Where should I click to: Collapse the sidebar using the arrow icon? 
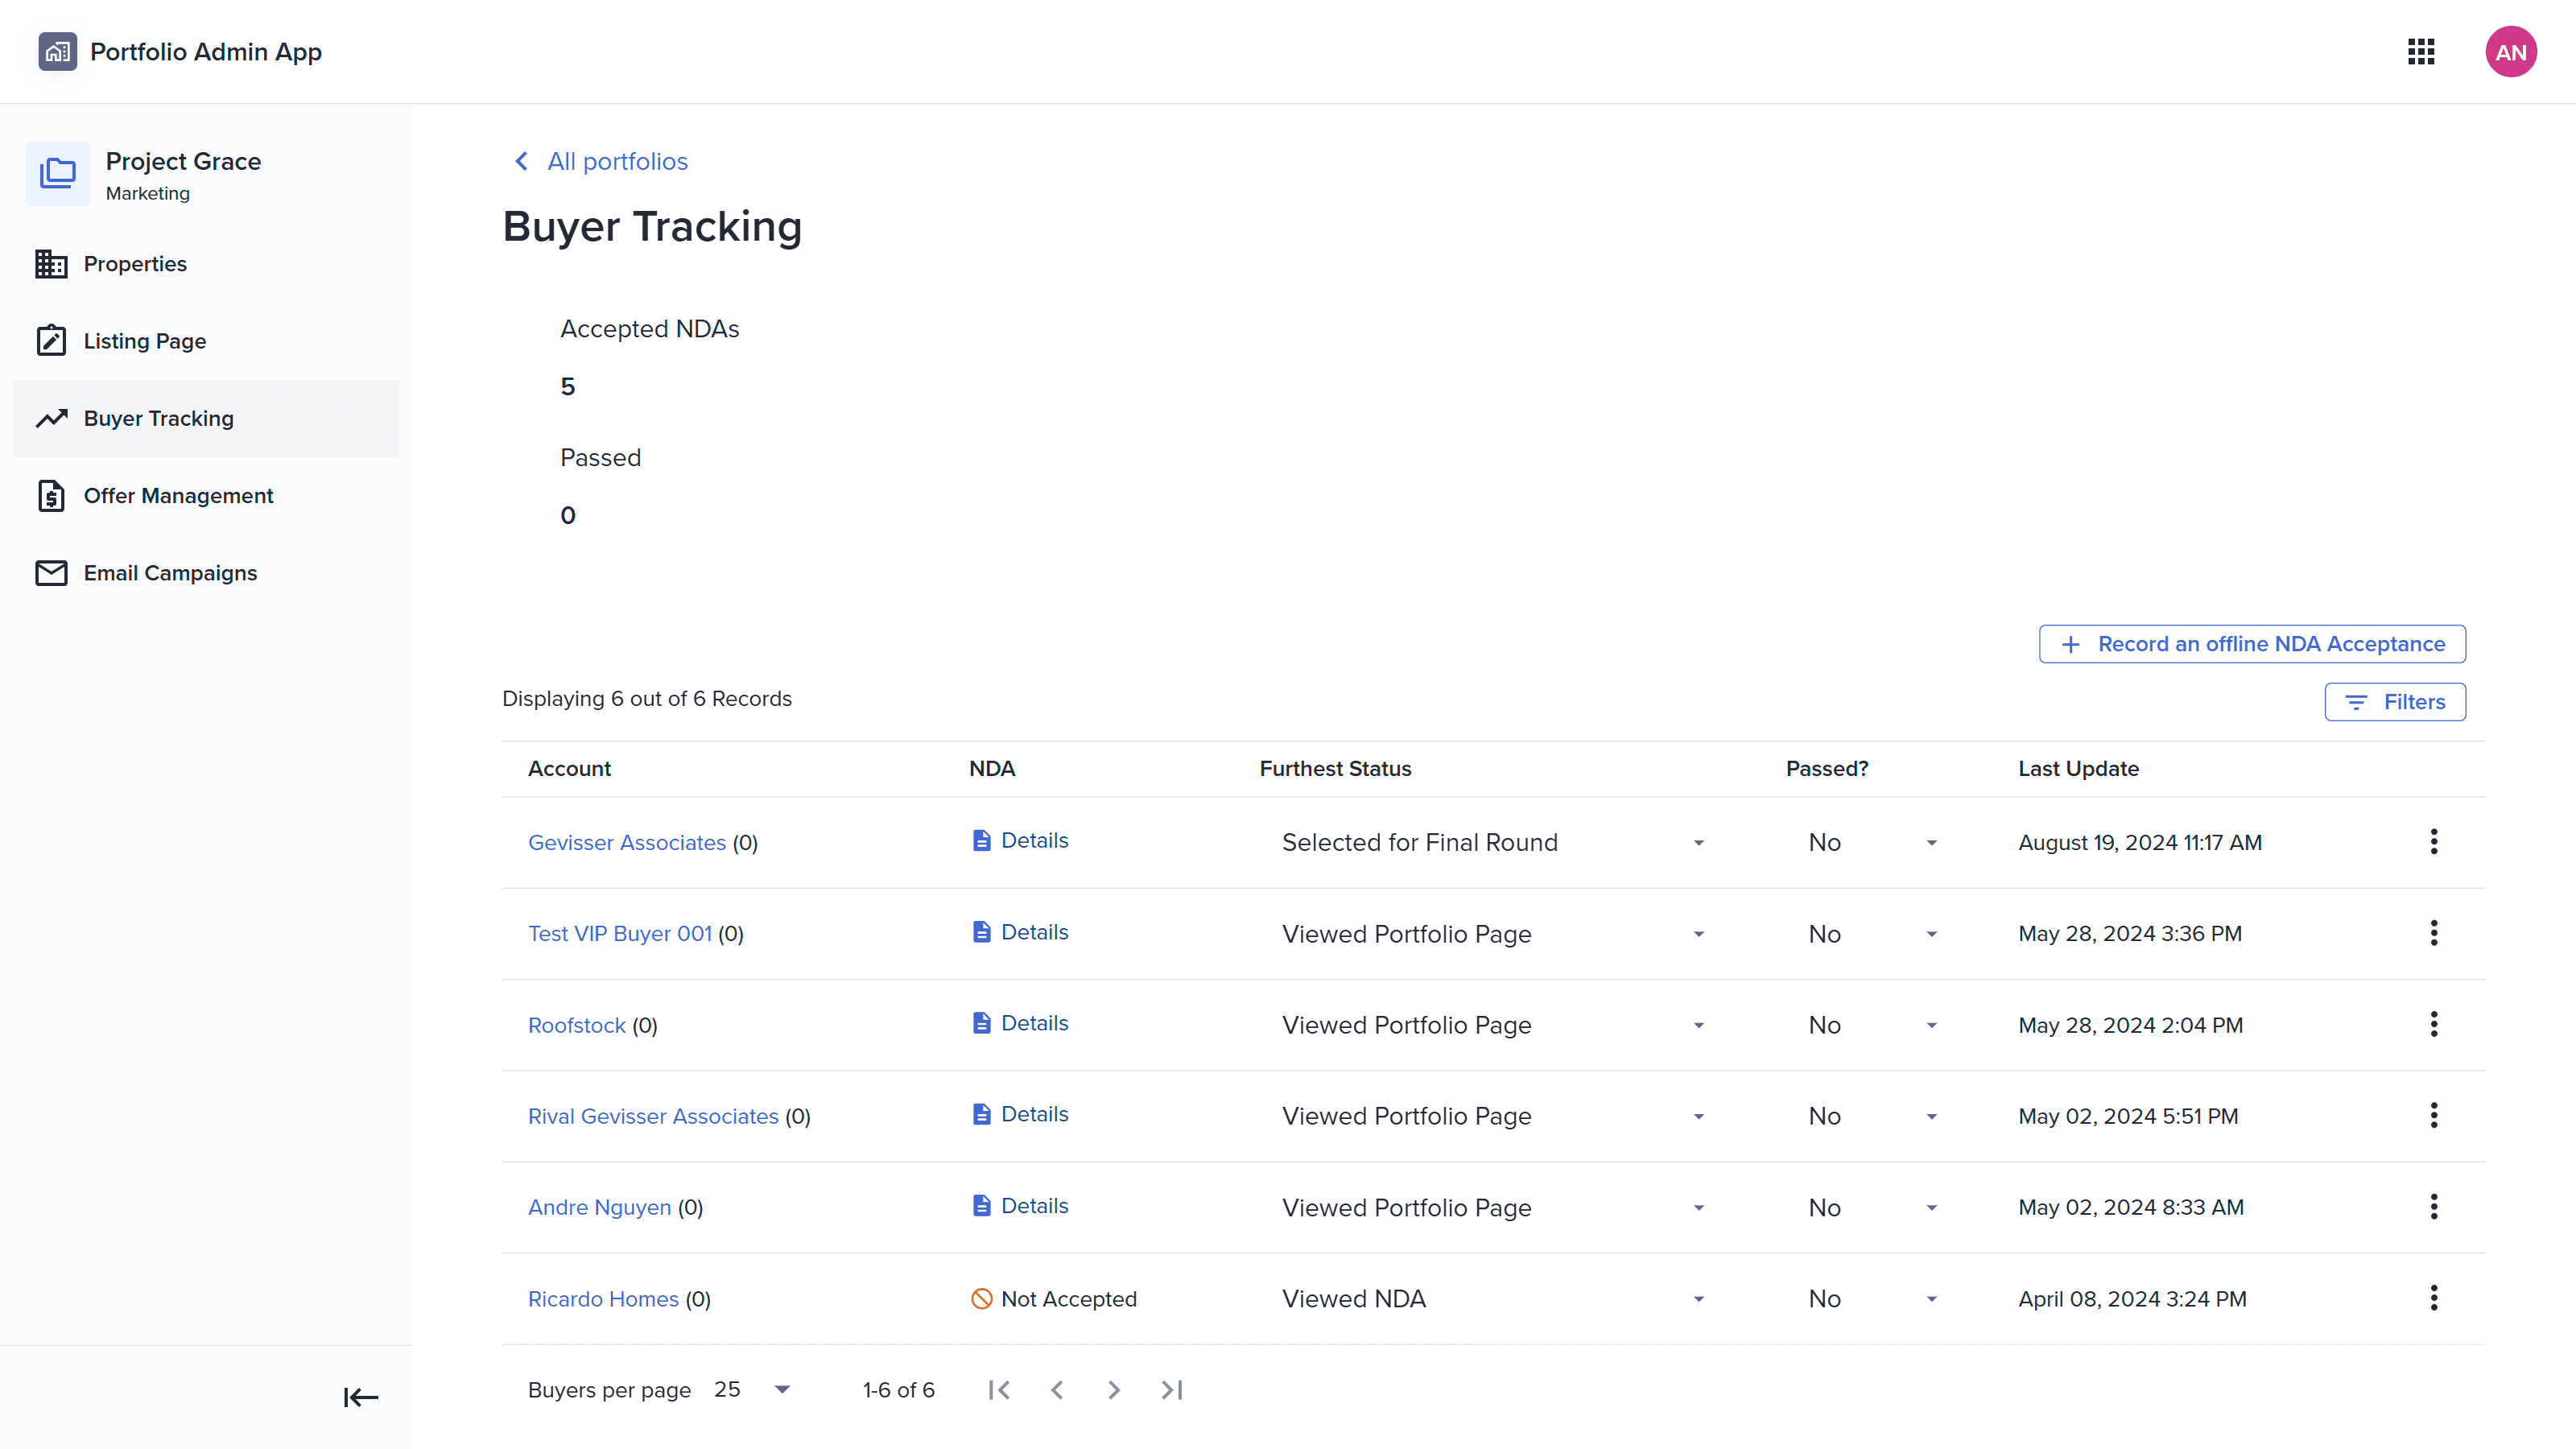pyautogui.click(x=360, y=1397)
